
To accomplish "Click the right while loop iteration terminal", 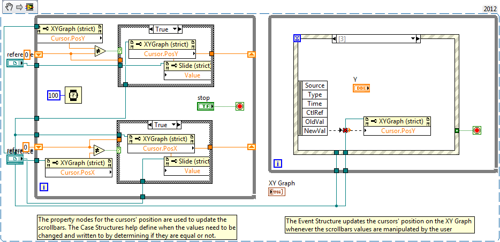I will click(x=278, y=163).
